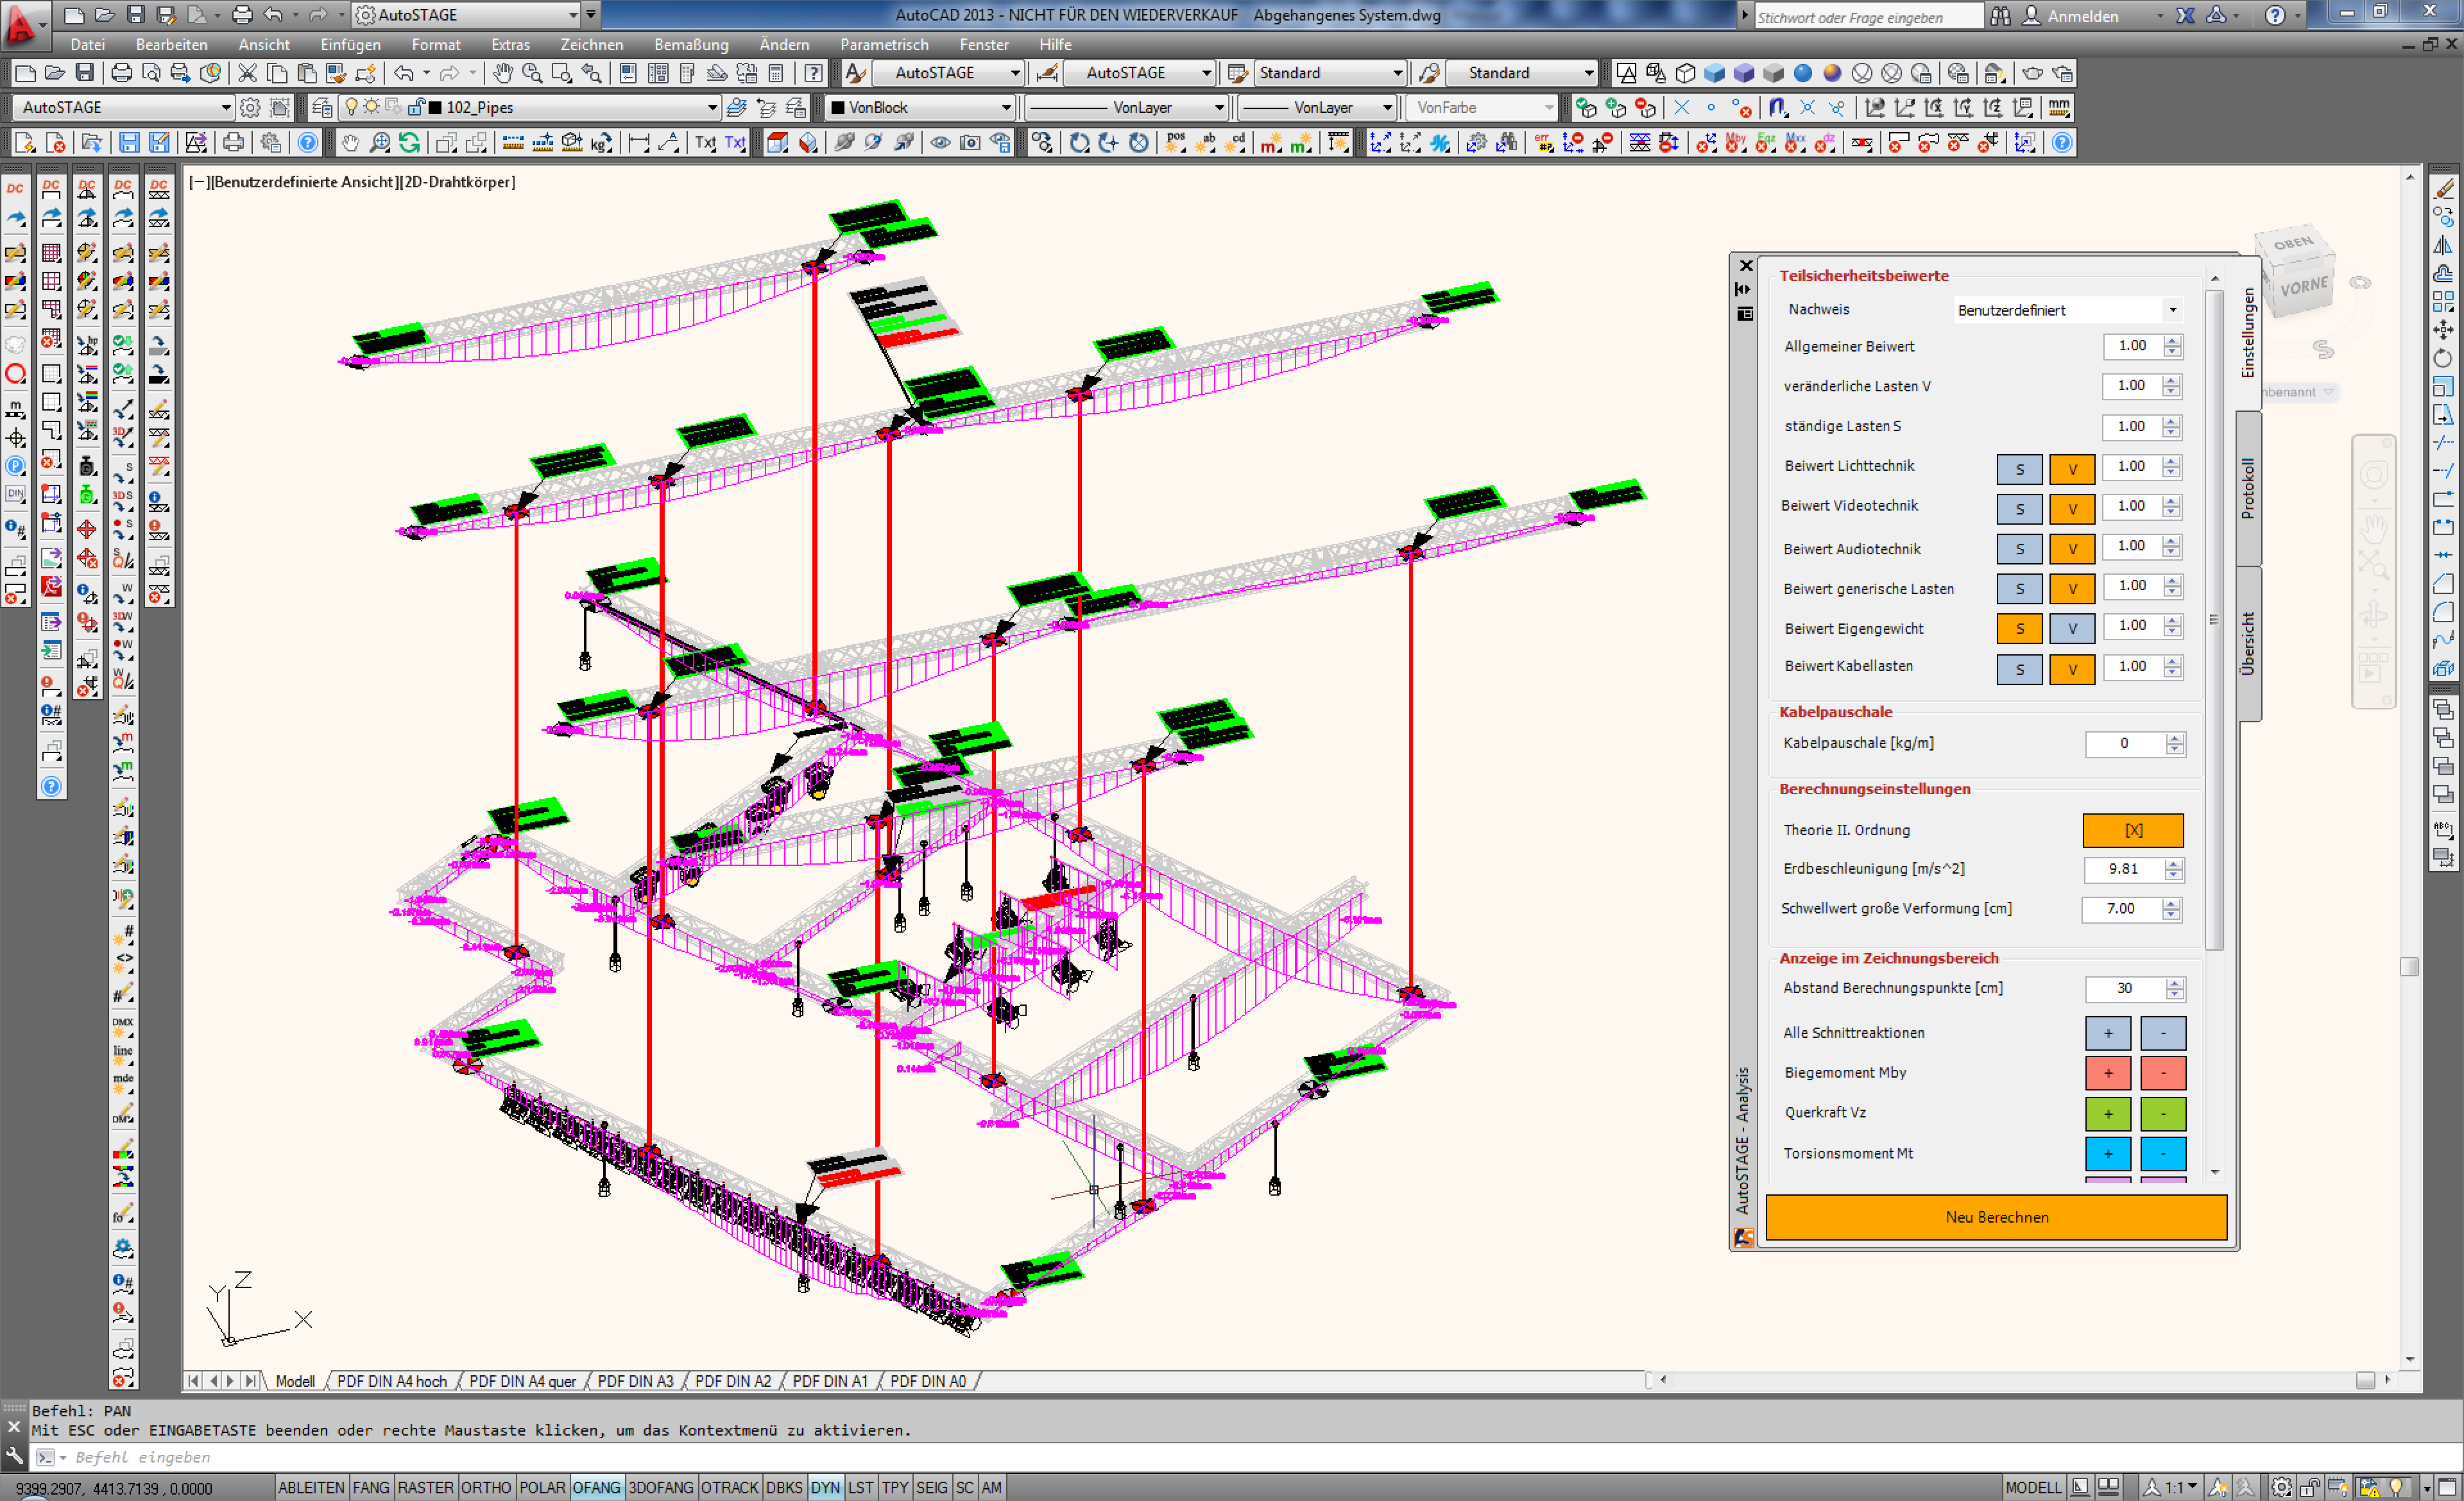
Task: Click the kg weight calculation icon
Action: pos(600,143)
